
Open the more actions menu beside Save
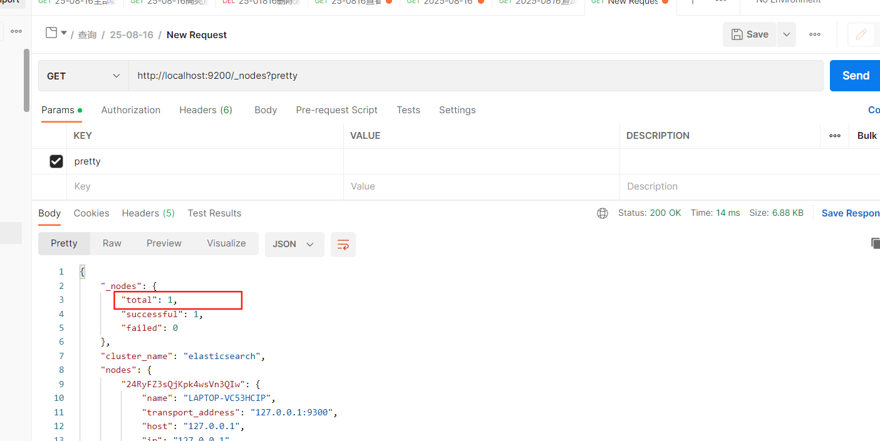(x=815, y=34)
